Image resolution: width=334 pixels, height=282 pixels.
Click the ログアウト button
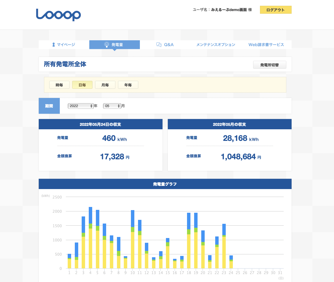(276, 10)
